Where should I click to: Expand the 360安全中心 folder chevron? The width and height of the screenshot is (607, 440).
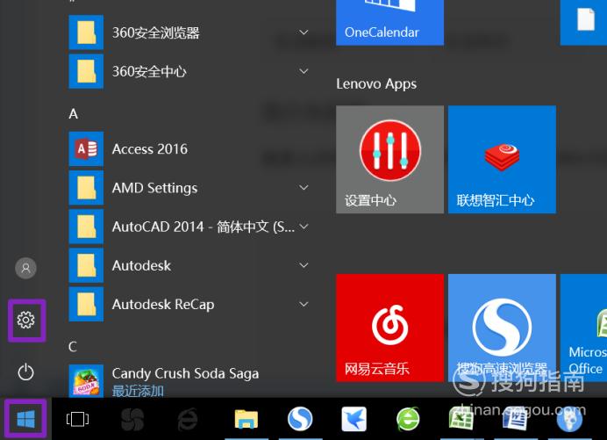pyautogui.click(x=304, y=71)
